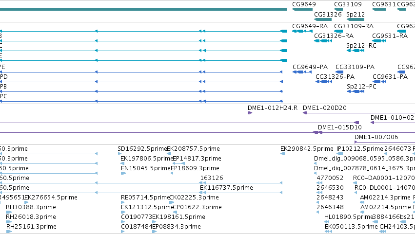This screenshot has height=234, width=415.
Task: Select the EP14817.3prime EST
Action: pos(178,164)
